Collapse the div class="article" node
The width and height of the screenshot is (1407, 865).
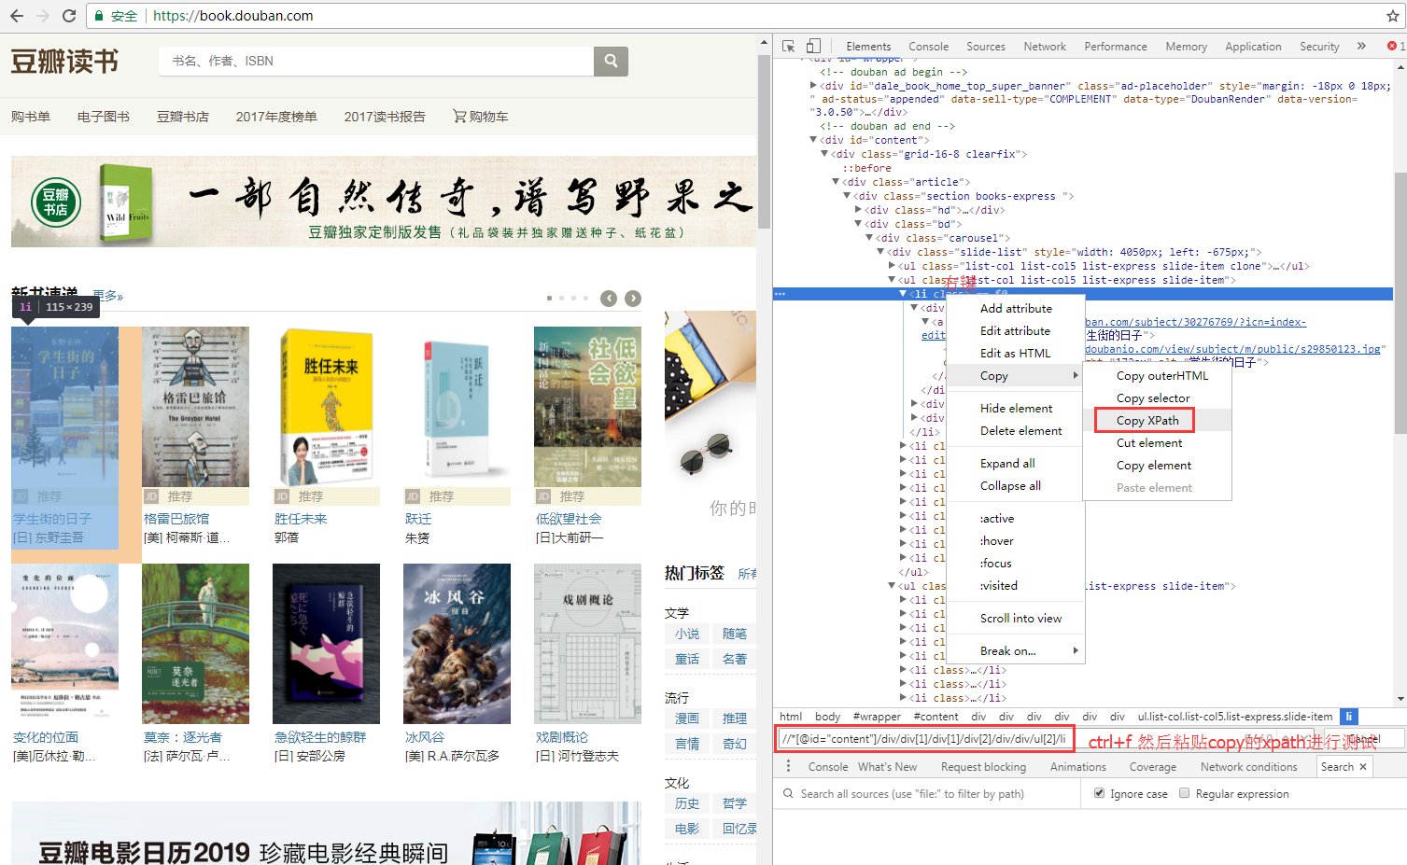tap(836, 182)
